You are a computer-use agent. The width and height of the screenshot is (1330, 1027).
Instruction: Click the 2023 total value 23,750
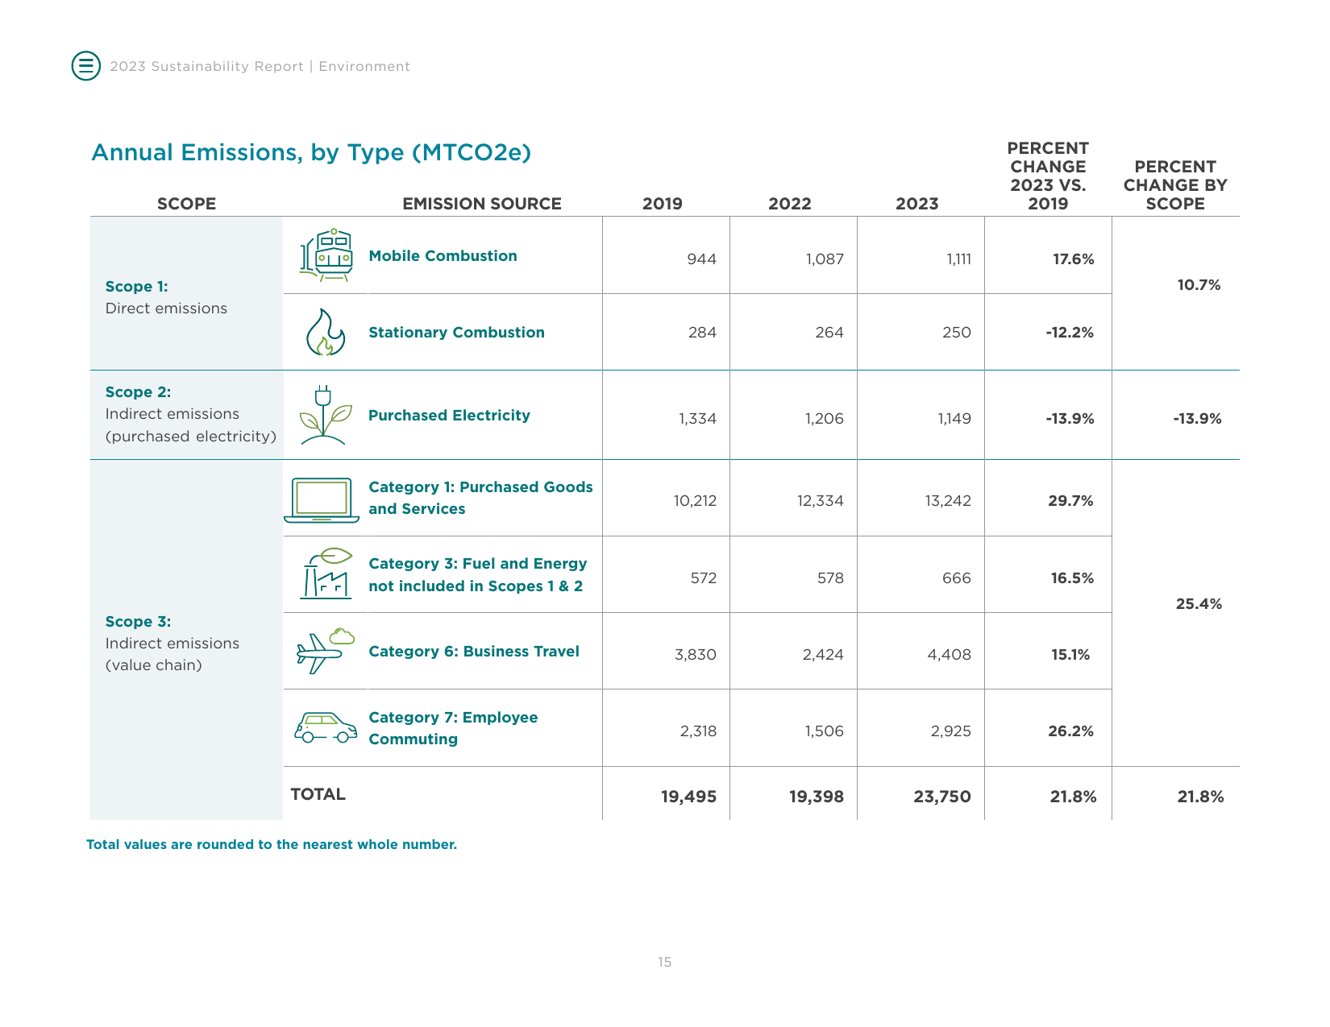942,797
